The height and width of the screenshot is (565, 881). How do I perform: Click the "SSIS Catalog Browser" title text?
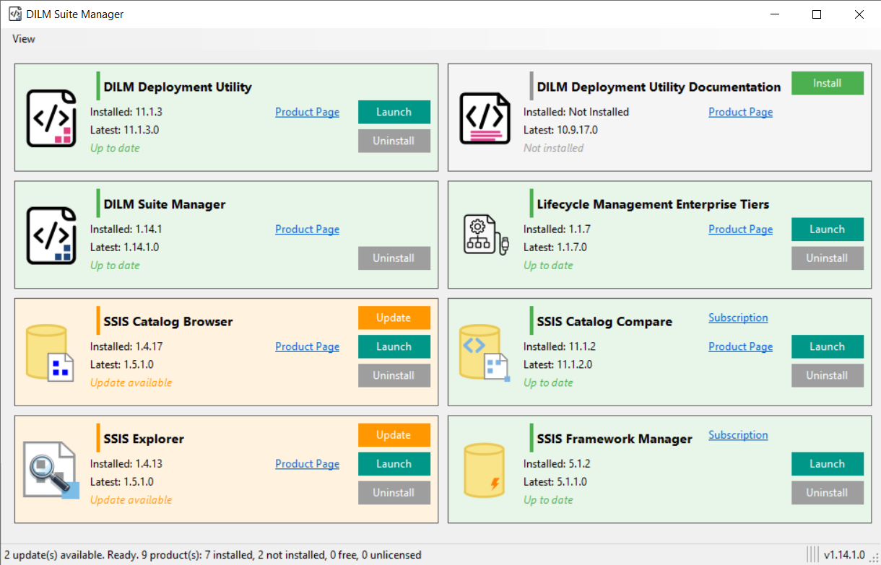coord(168,322)
